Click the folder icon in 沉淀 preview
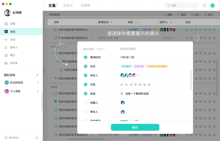Image resolution: width=220 pixels, height=141 pixels. coord(140,84)
